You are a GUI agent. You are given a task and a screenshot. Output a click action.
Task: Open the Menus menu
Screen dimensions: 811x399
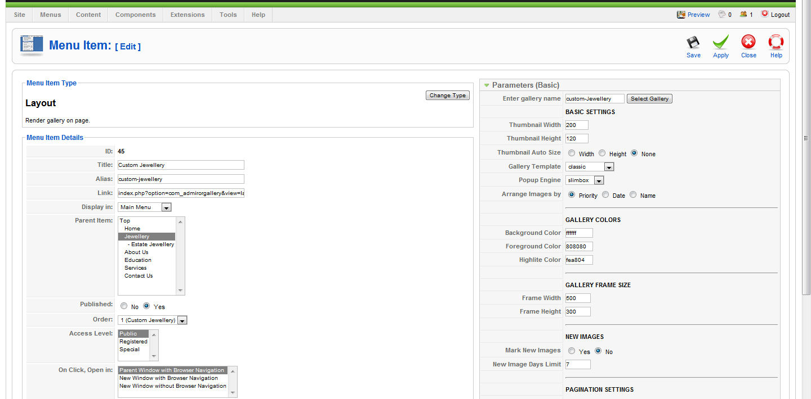pos(51,15)
